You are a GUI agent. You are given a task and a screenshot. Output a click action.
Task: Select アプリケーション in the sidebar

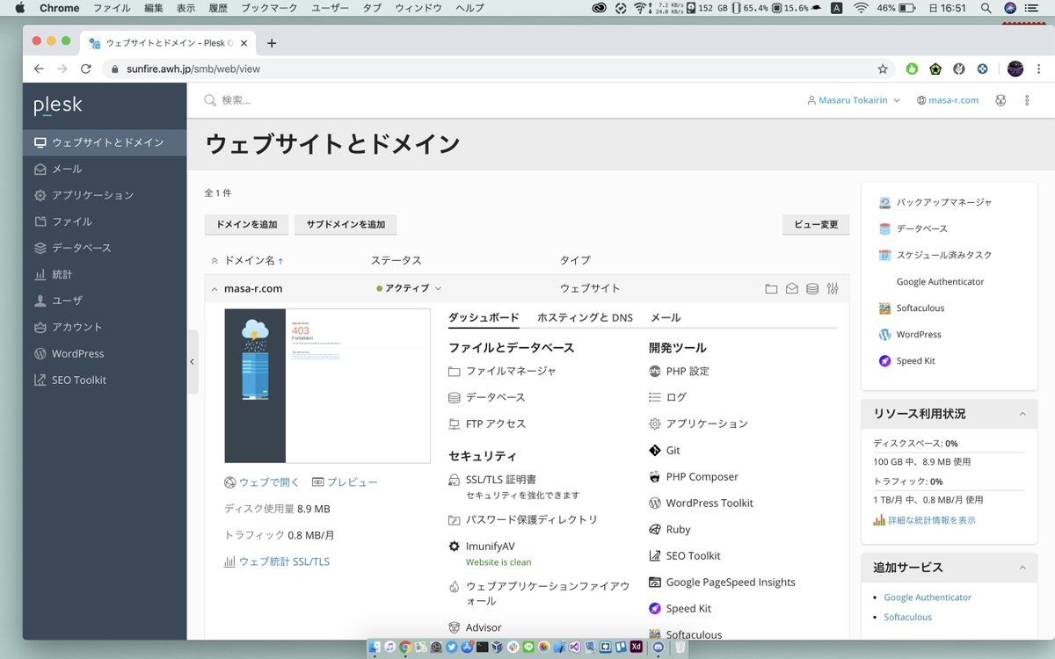pos(105,195)
